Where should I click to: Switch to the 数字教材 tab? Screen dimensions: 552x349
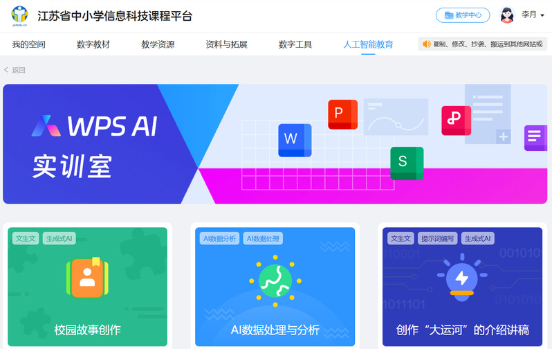click(93, 44)
